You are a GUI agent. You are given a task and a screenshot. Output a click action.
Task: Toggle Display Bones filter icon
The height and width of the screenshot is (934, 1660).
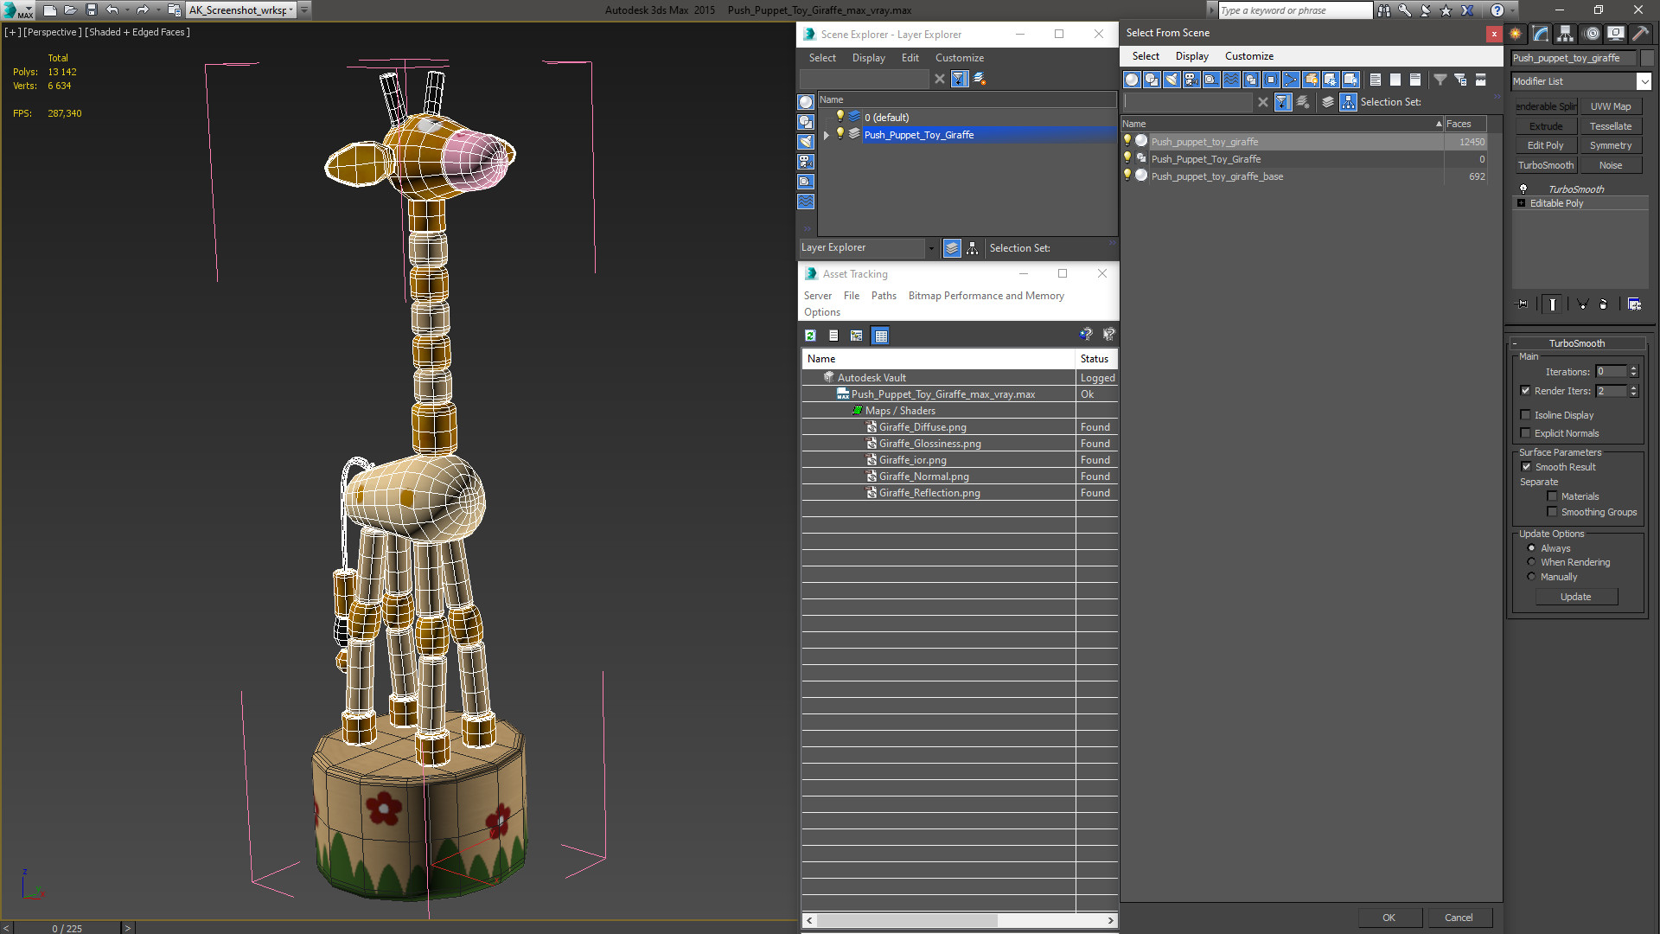1291,80
